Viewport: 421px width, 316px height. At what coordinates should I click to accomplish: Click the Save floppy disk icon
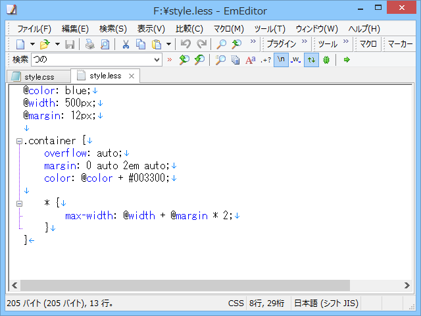pyautogui.click(x=70, y=44)
